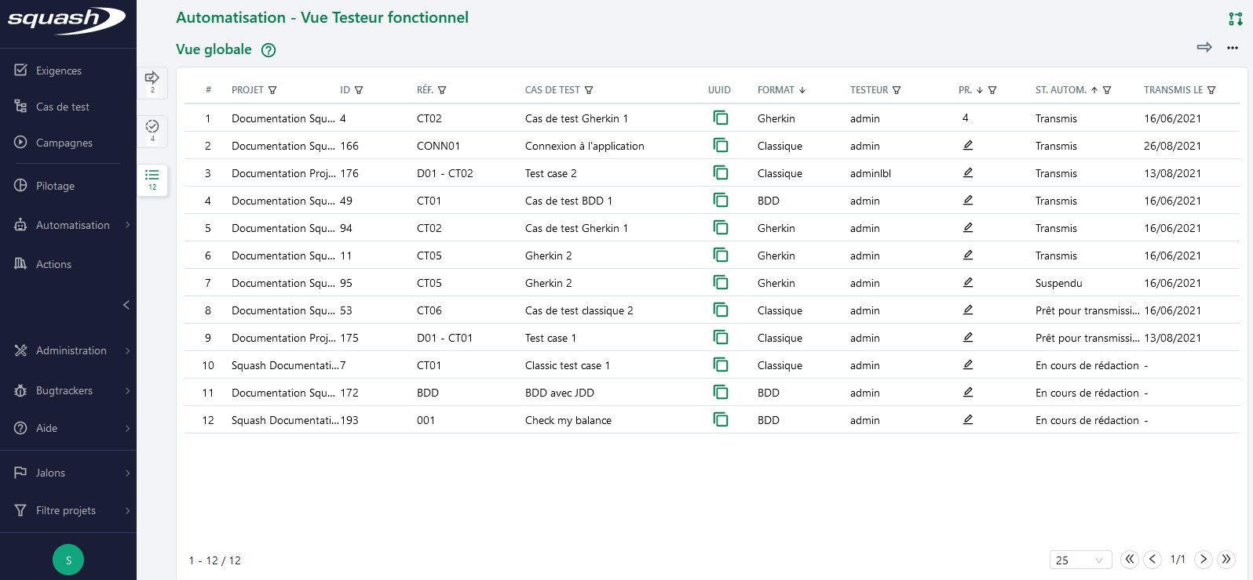Filter the TESTEUR column
The width and height of the screenshot is (1253, 580).
897,90
